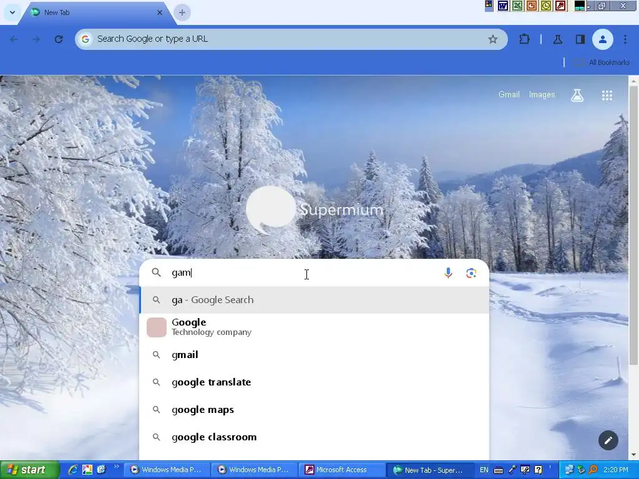Click the Customize page pencil button
The height and width of the screenshot is (479, 639).
(x=608, y=440)
